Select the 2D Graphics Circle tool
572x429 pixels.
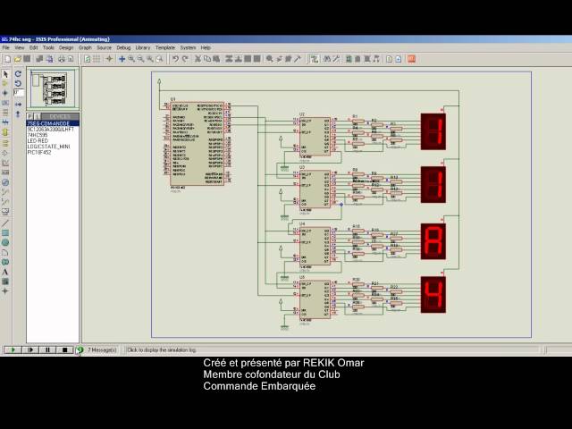click(x=5, y=242)
